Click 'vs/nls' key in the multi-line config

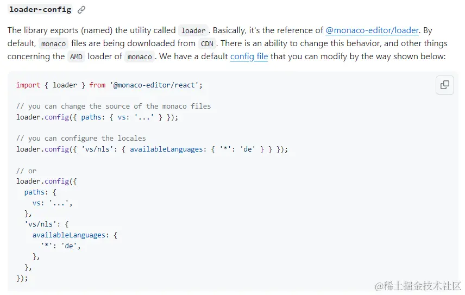(40, 224)
